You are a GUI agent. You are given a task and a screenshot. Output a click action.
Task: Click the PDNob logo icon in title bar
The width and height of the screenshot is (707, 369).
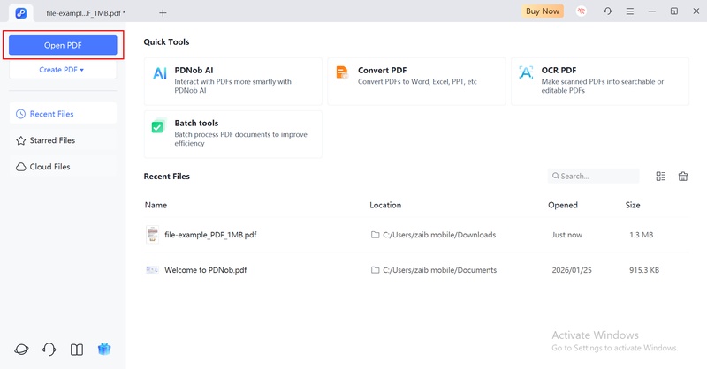(21, 12)
